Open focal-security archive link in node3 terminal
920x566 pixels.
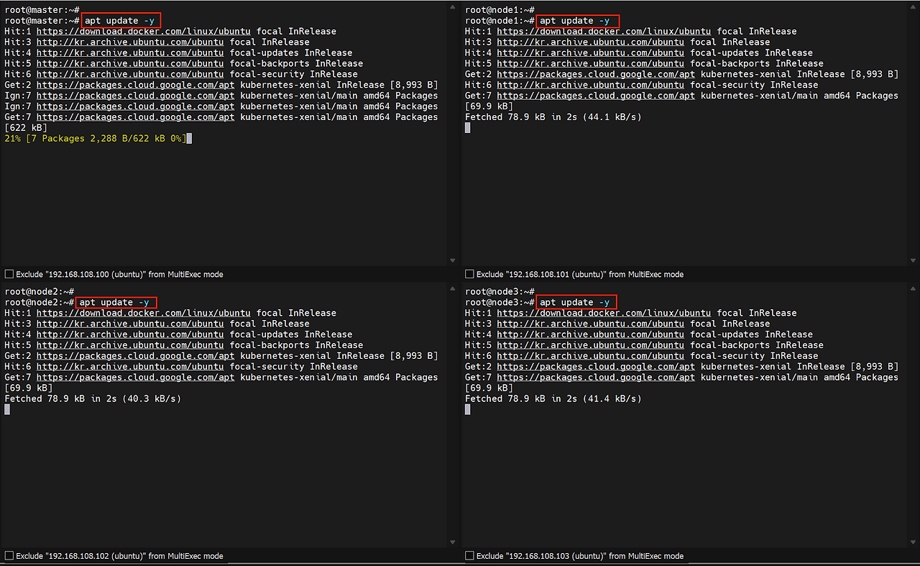click(590, 356)
